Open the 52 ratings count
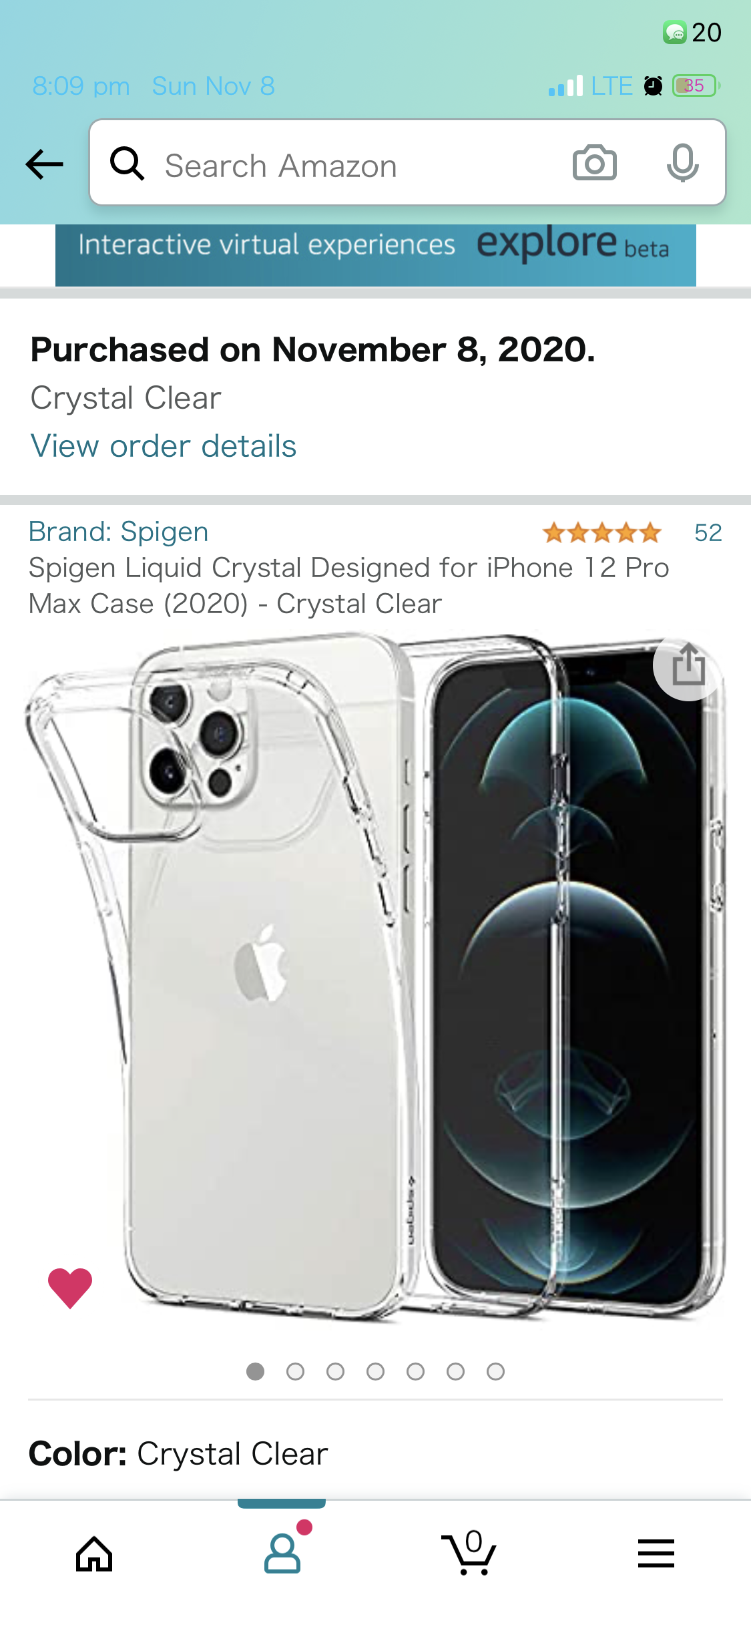The width and height of the screenshot is (751, 1627). (708, 533)
